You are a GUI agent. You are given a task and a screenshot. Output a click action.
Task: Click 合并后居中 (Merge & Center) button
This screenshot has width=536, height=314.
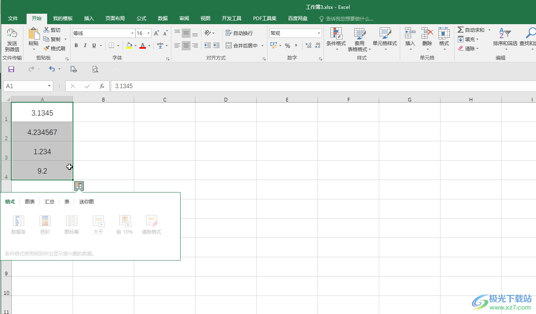point(242,45)
